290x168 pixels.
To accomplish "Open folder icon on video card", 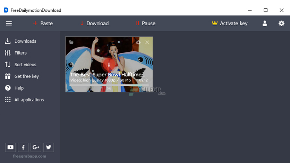I will point(71,42).
